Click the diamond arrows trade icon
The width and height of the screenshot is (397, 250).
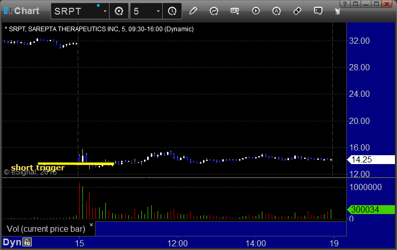297,11
